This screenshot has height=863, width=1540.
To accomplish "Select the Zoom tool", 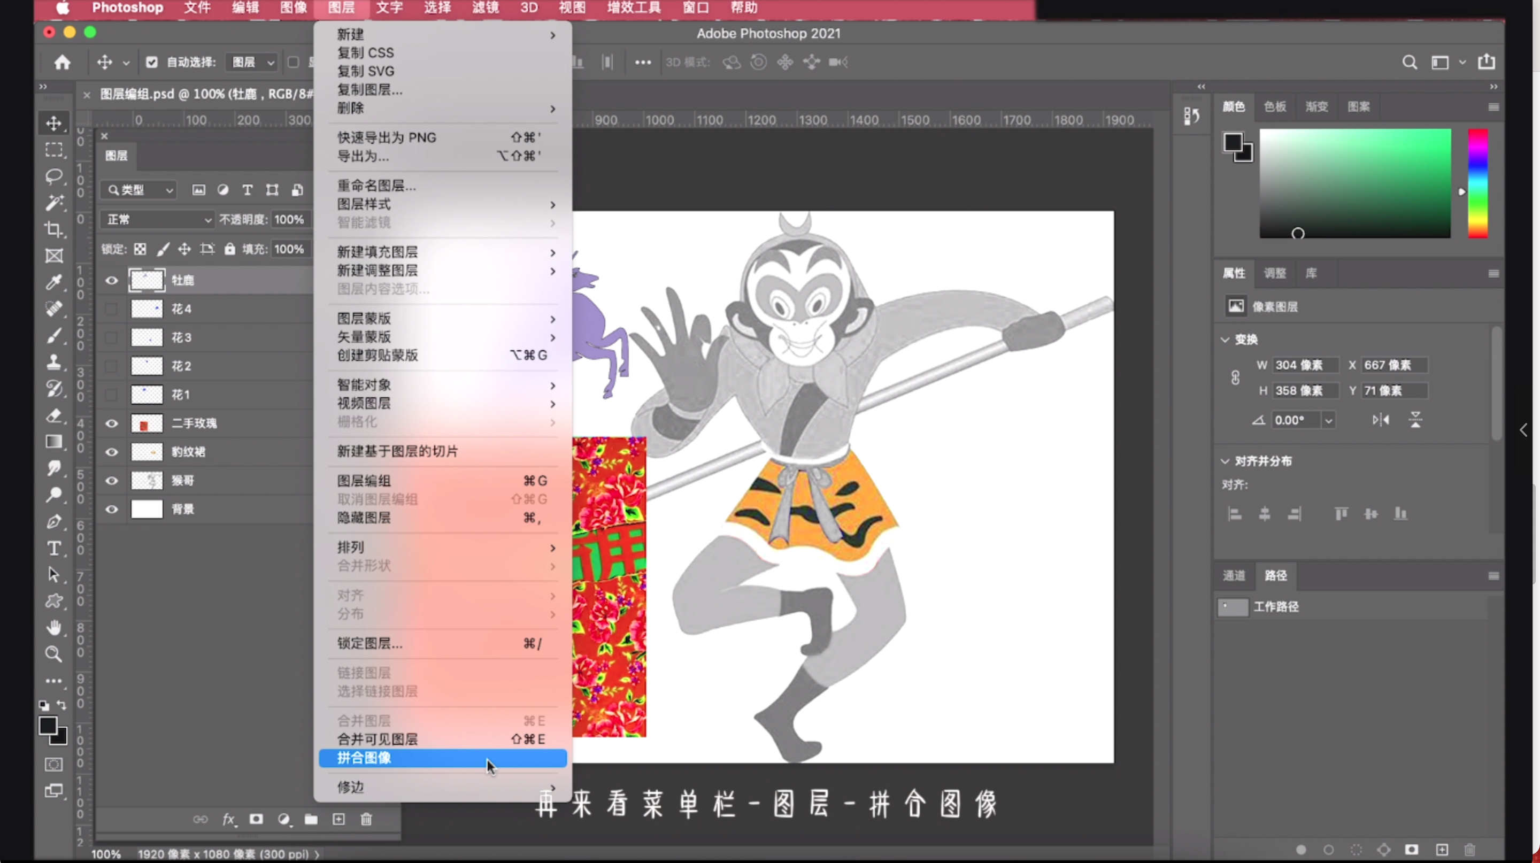I will pyautogui.click(x=54, y=654).
